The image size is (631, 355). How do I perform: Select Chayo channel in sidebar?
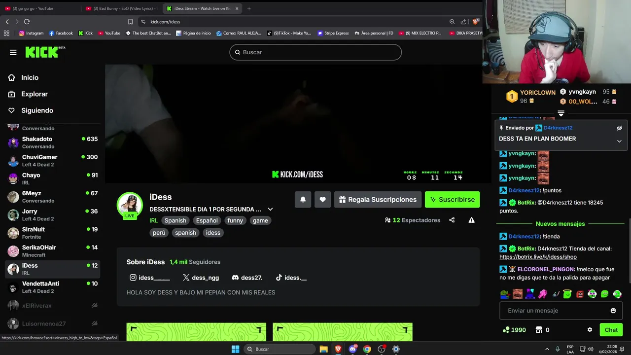[53, 178]
